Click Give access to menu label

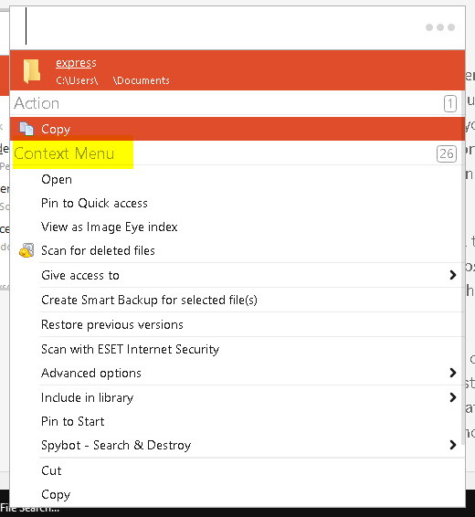click(x=80, y=275)
